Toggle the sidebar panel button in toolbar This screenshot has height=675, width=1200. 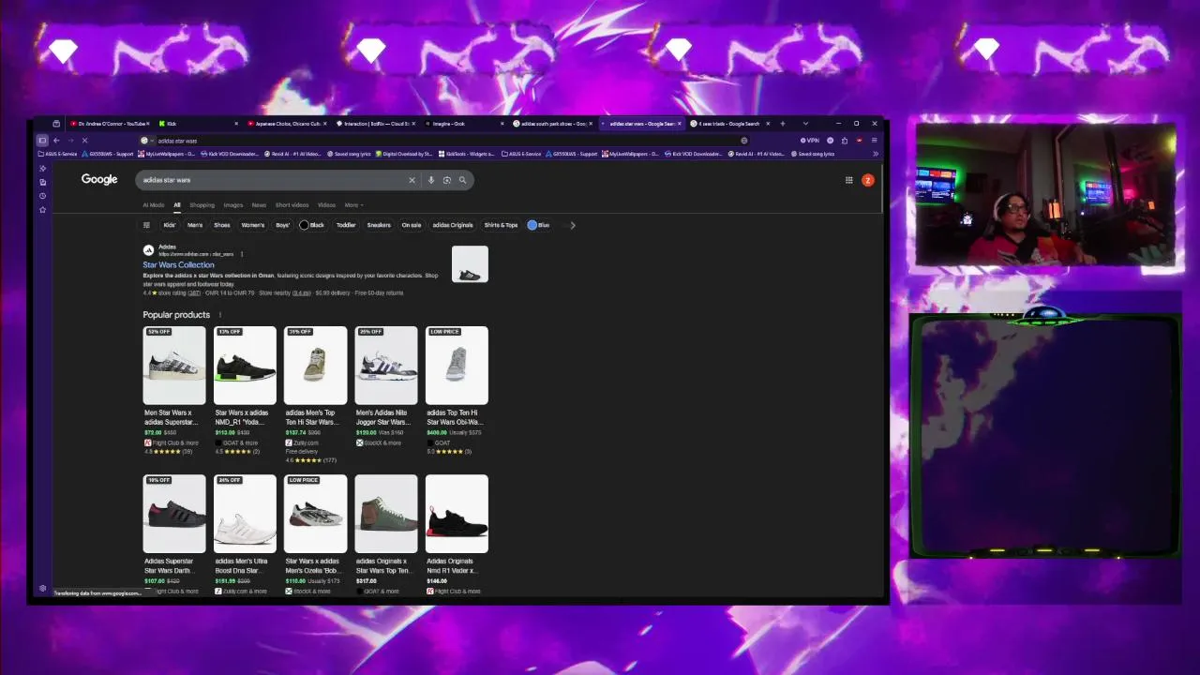[42, 141]
